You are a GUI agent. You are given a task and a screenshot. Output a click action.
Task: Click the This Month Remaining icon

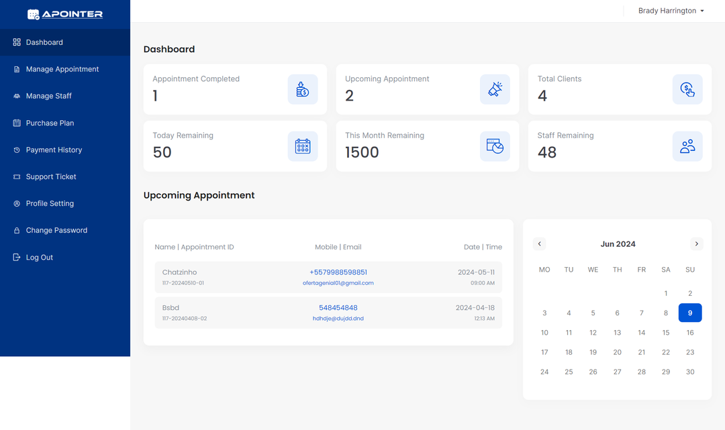click(x=495, y=146)
